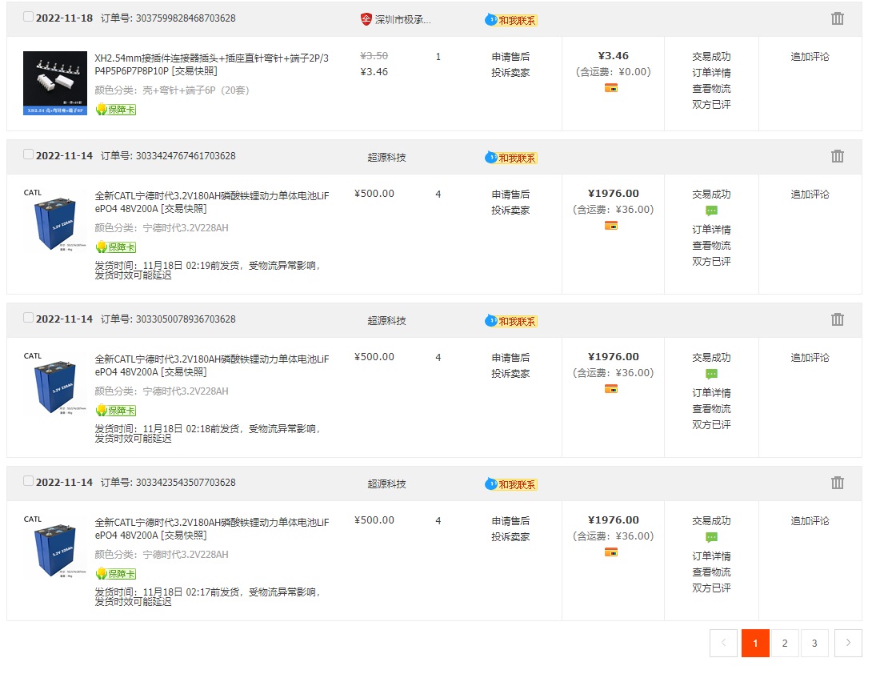Viewport: 884px width, 674px height.
Task: Click the previous page left chevron
Action: point(723,643)
